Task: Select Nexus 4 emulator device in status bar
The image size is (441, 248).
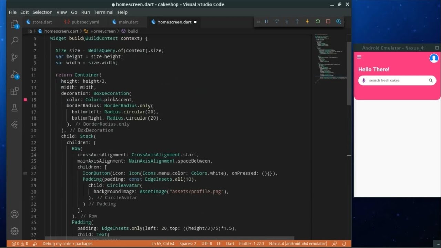Action: [298, 244]
